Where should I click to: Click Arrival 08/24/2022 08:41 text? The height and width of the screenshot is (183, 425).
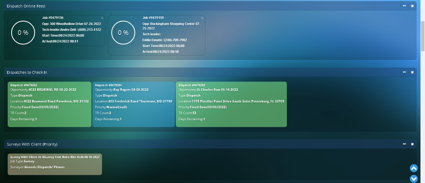(60, 41)
